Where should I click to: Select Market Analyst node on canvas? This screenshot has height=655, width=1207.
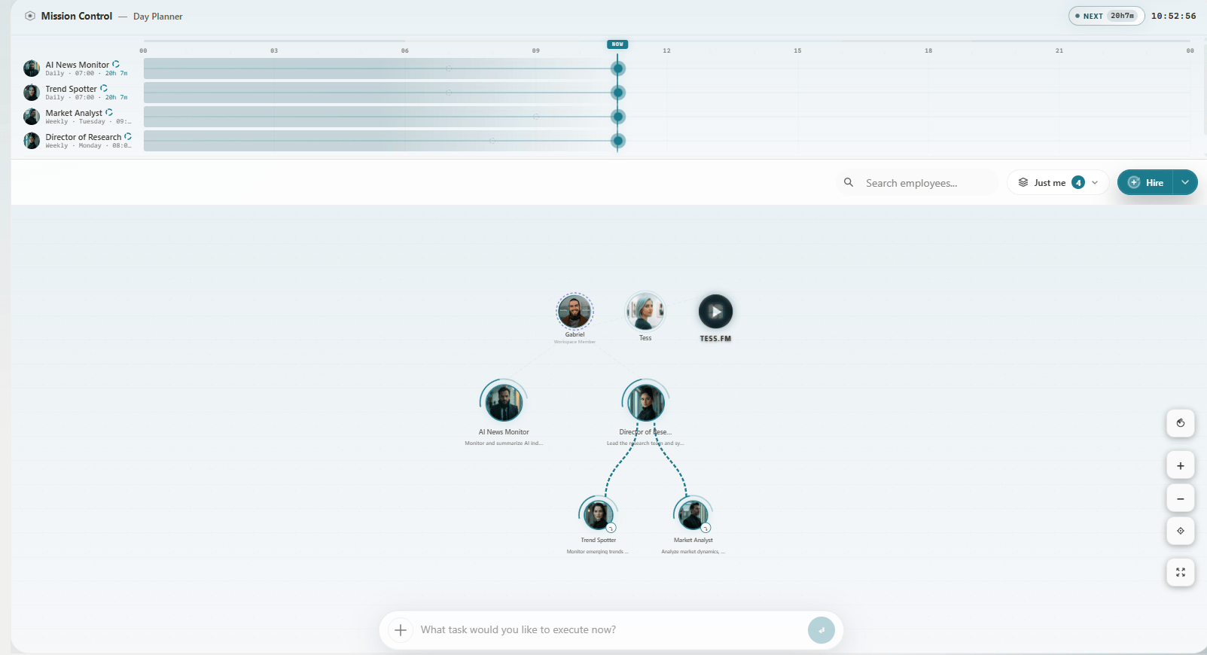(x=693, y=514)
